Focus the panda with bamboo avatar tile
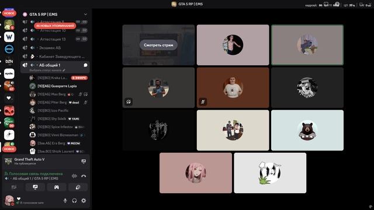This screenshot has height=210, width=374. (270, 173)
